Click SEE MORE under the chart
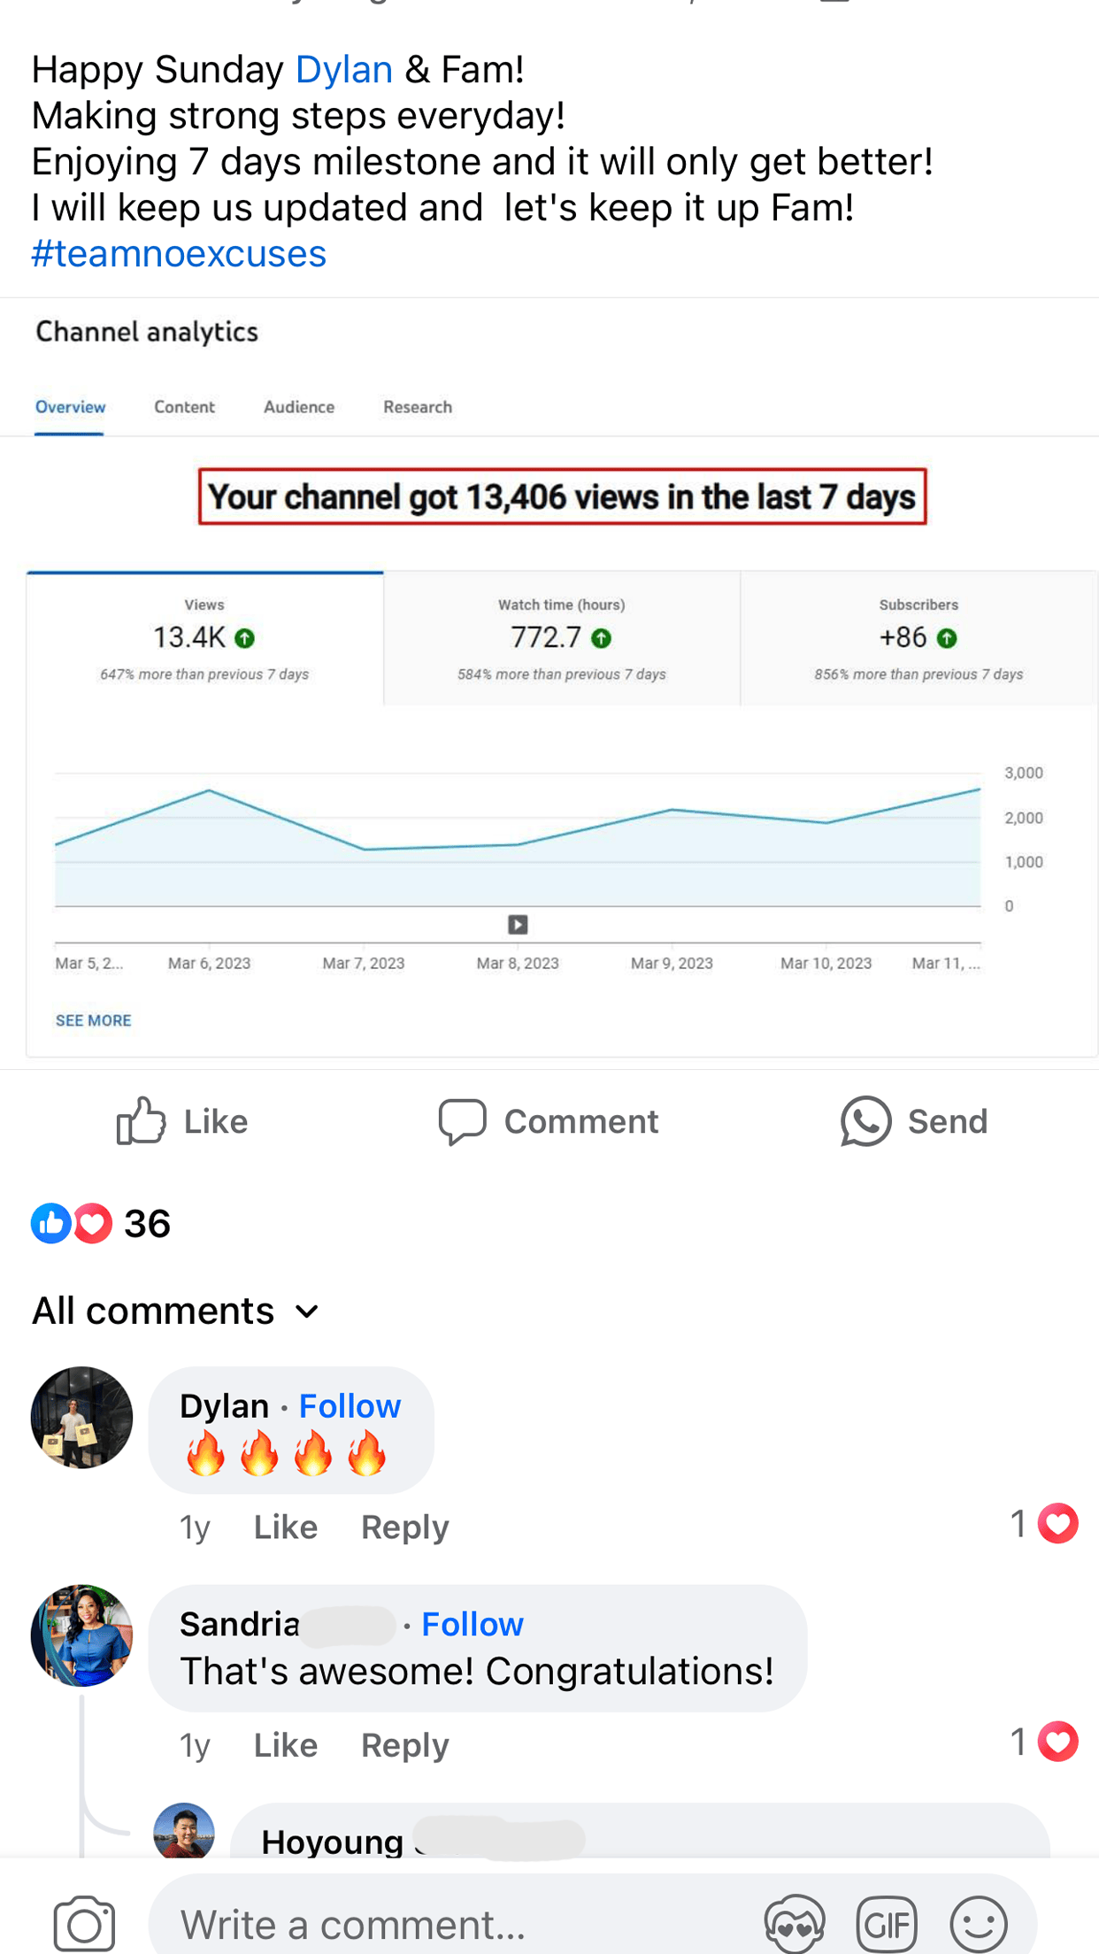 click(x=93, y=1020)
